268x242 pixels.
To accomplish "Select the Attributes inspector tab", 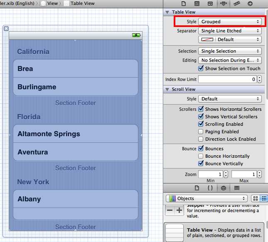I will (224, 4).
